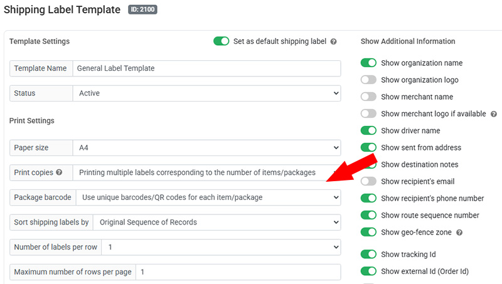Enable Show organization logo toggle
Viewport: 502px width, 284px height.
tap(368, 80)
